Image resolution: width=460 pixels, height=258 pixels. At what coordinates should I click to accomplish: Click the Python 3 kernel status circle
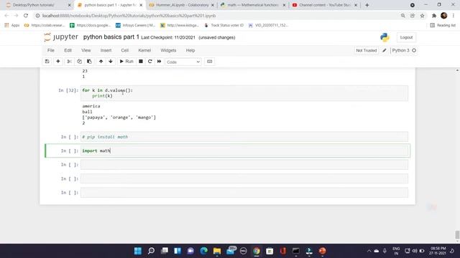pos(414,50)
